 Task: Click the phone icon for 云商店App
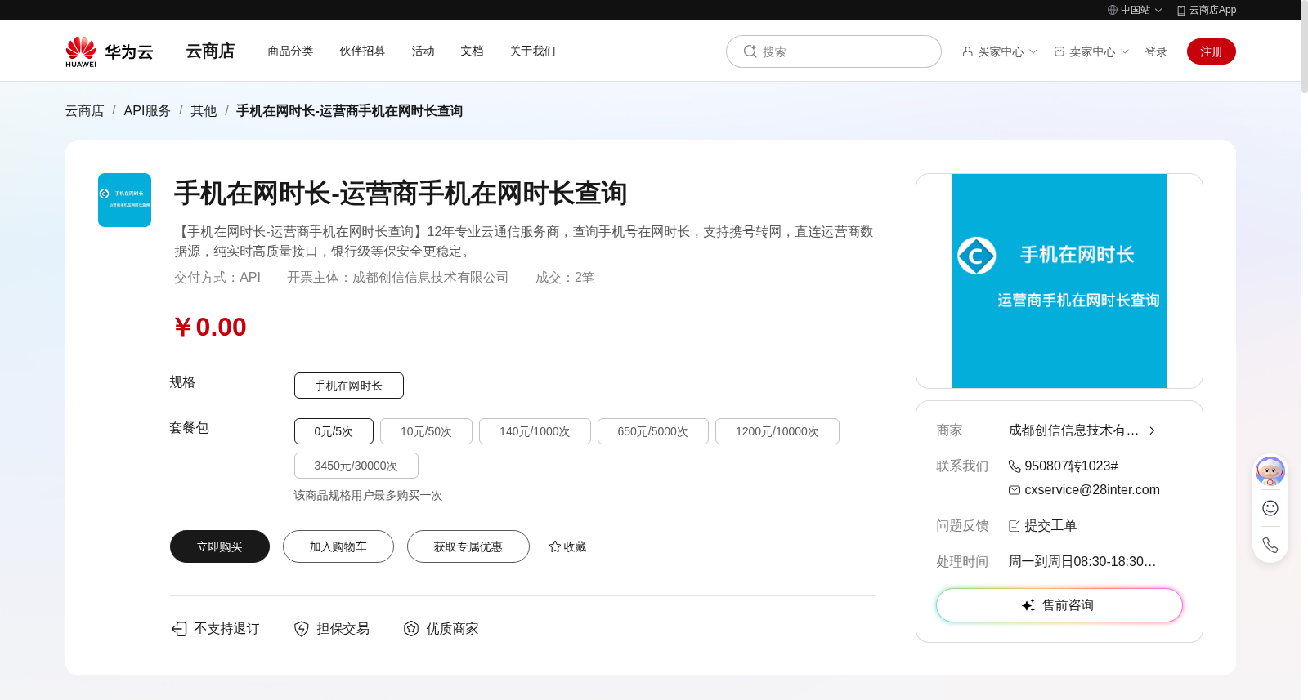[1180, 10]
